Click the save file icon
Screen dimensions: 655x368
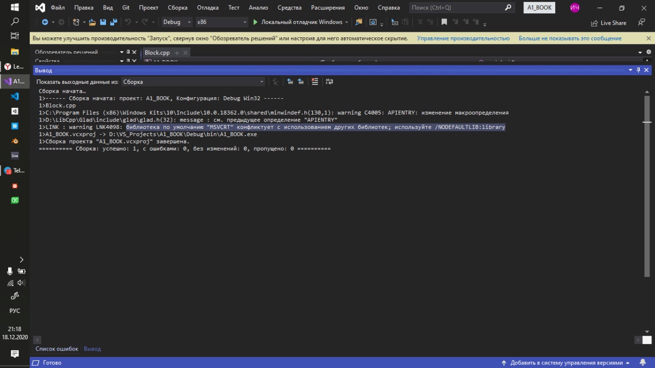point(103,22)
